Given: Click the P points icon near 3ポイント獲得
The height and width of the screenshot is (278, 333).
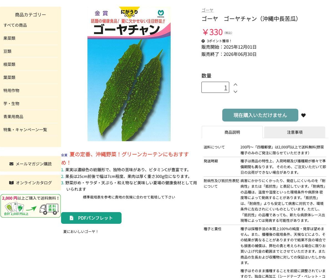Looking at the screenshot, I should pyautogui.click(x=203, y=41).
